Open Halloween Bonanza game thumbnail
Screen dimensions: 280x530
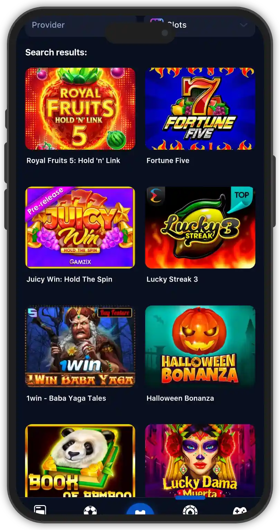click(x=200, y=346)
